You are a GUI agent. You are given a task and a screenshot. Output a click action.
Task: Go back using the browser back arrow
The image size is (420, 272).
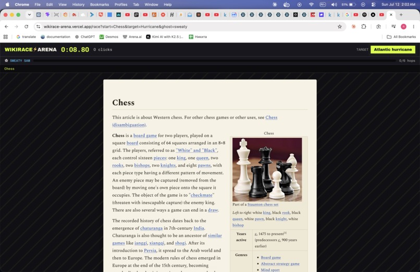click(x=6, y=27)
